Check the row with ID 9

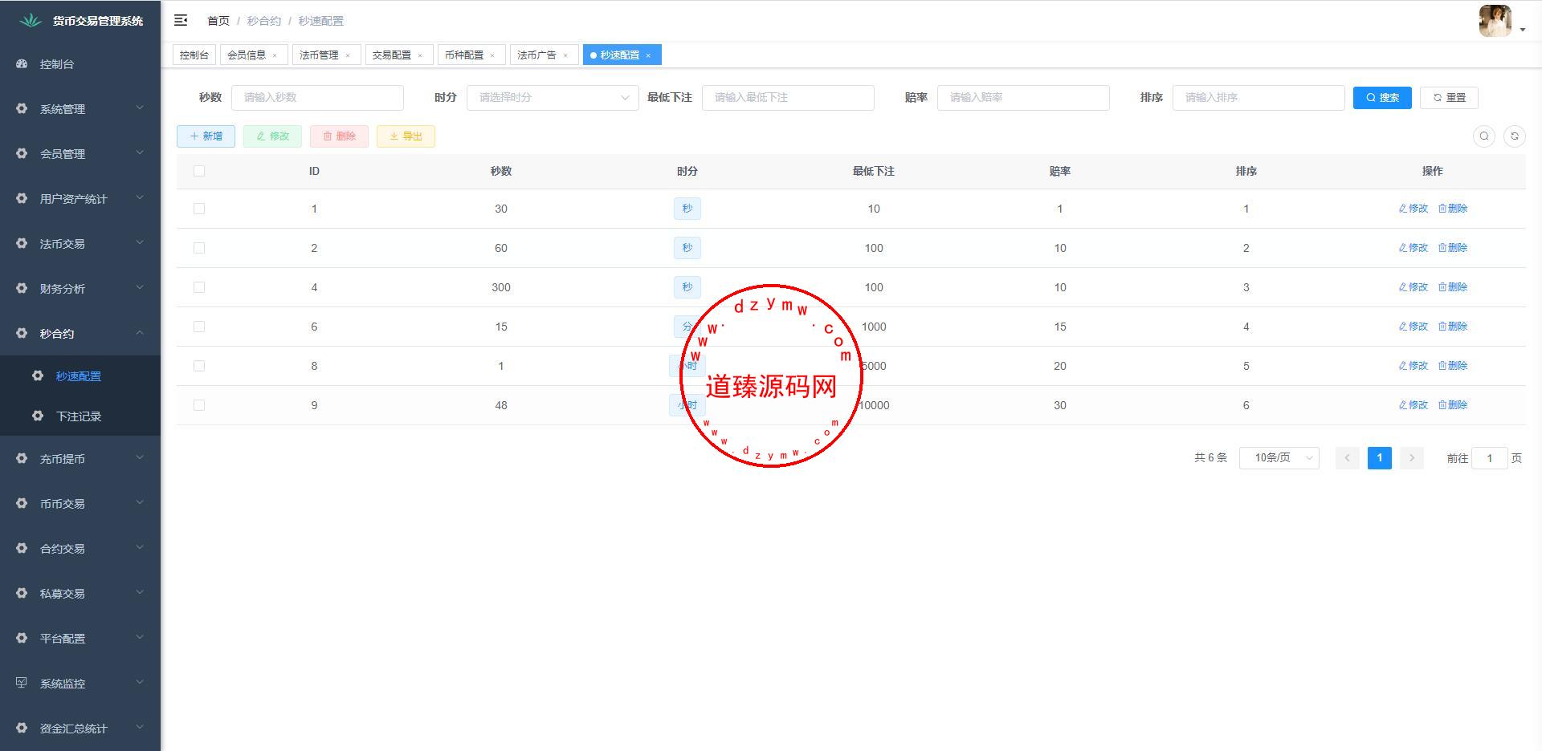pyautogui.click(x=199, y=405)
